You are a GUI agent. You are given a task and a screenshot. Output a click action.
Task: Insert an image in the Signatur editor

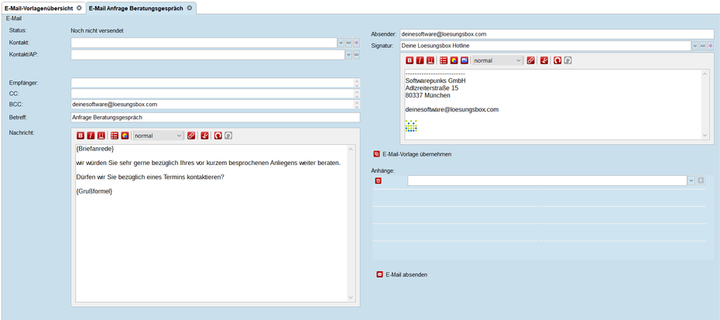(x=465, y=60)
